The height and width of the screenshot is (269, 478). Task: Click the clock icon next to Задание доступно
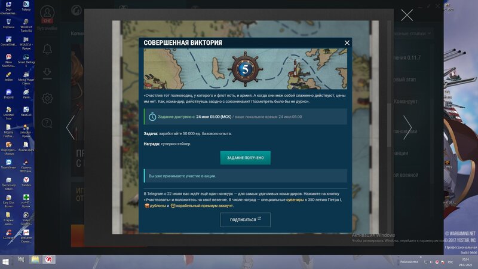coord(152,117)
